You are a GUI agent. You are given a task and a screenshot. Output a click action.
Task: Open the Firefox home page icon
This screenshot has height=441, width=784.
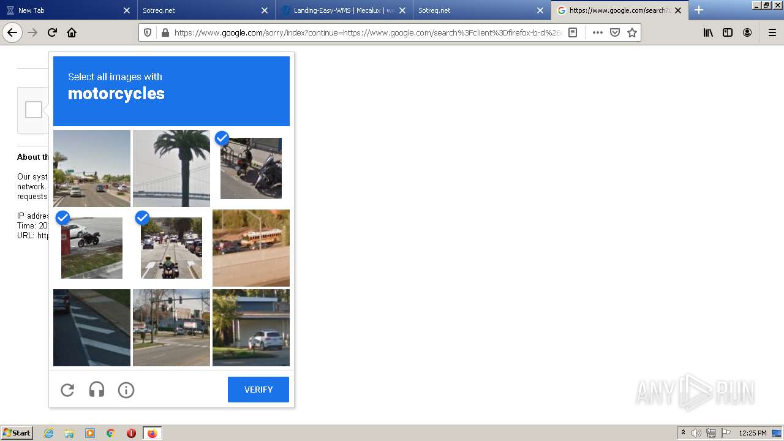coord(72,32)
